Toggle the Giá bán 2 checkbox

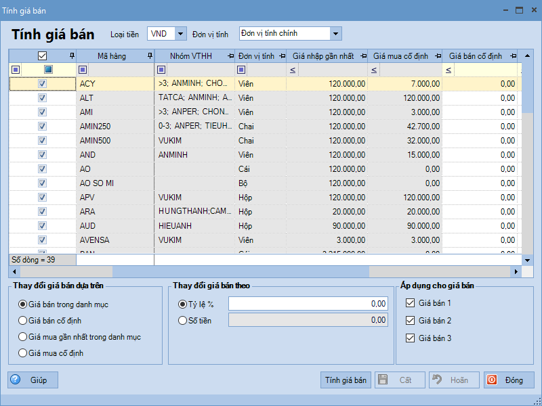point(410,320)
